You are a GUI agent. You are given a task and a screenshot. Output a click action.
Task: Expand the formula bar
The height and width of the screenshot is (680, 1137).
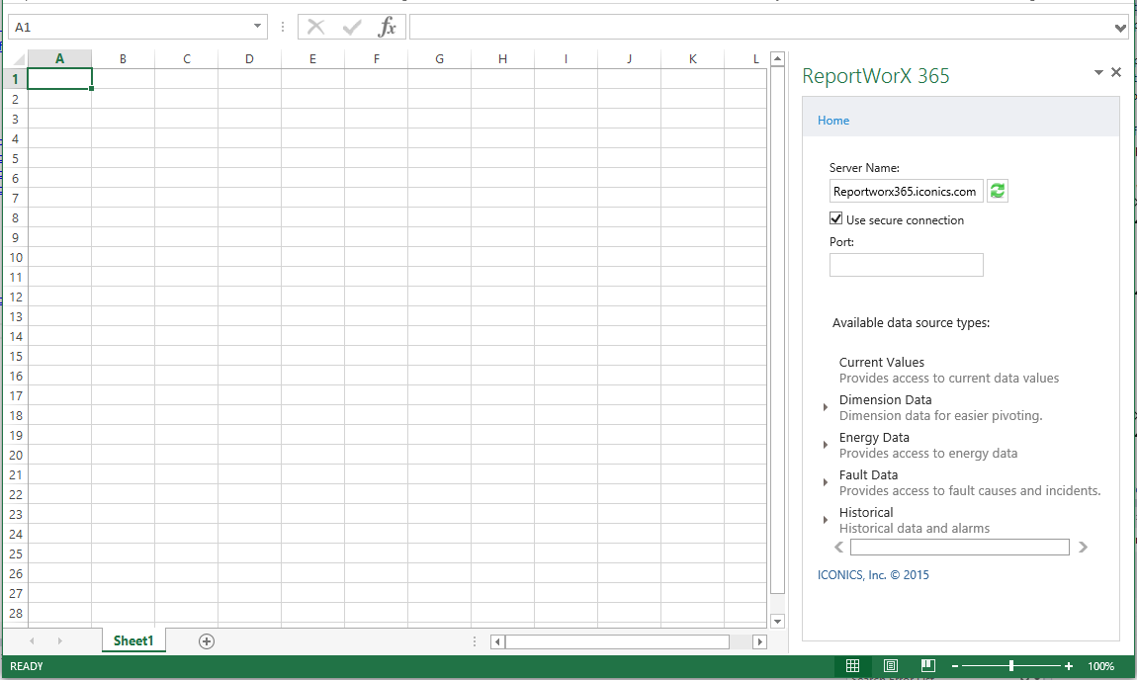(1120, 28)
